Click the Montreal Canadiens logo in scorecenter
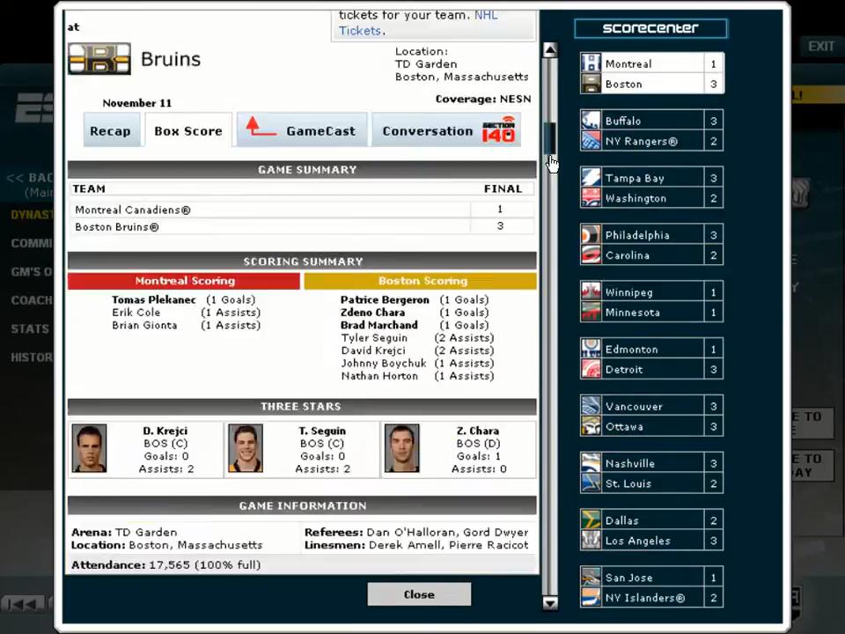 pyautogui.click(x=591, y=63)
